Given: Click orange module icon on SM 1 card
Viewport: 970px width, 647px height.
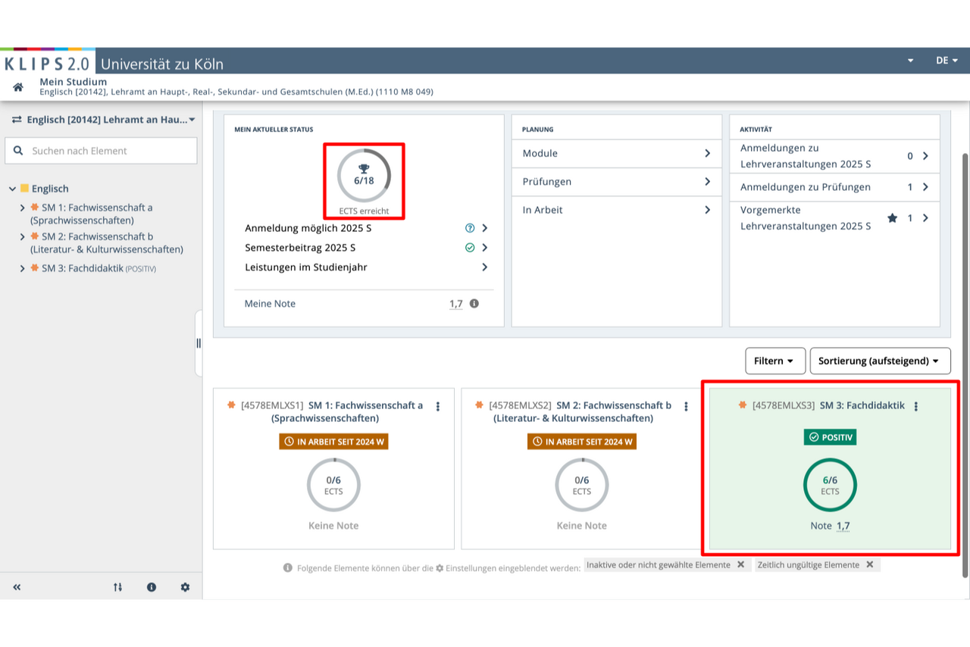Looking at the screenshot, I should tap(231, 405).
